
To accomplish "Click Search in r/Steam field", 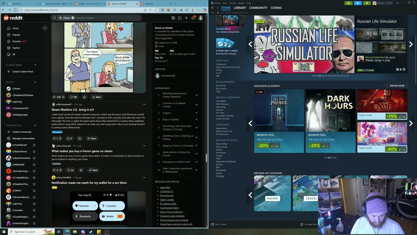I will [96, 18].
